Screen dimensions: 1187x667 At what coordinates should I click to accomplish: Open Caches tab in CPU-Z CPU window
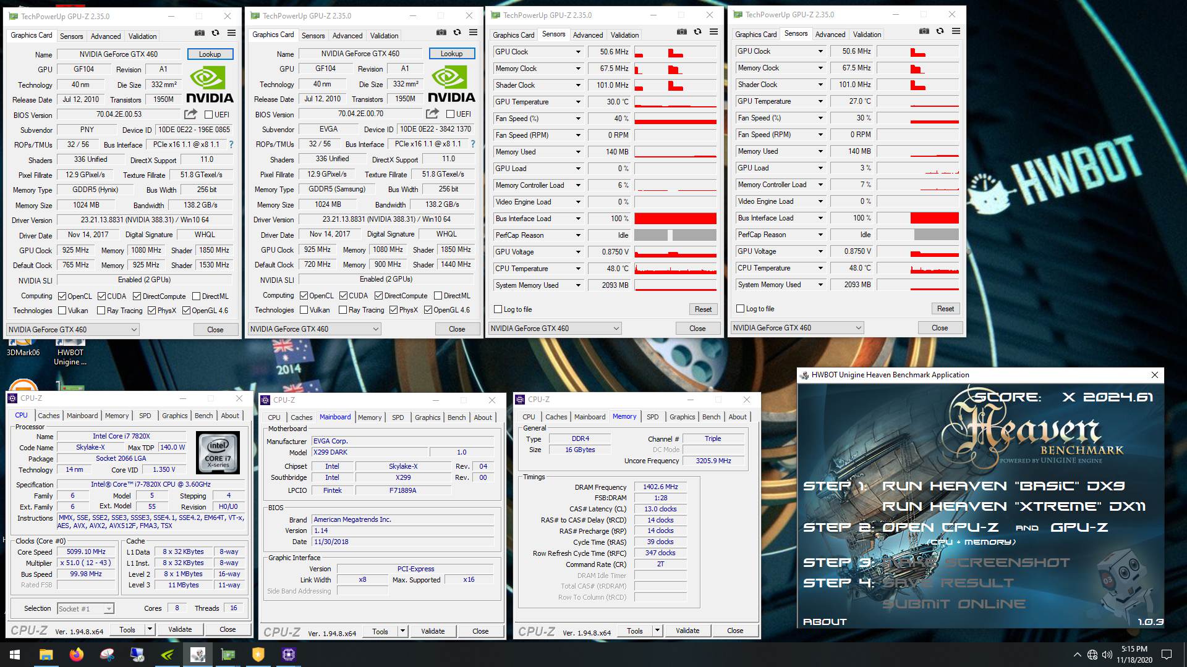48,416
